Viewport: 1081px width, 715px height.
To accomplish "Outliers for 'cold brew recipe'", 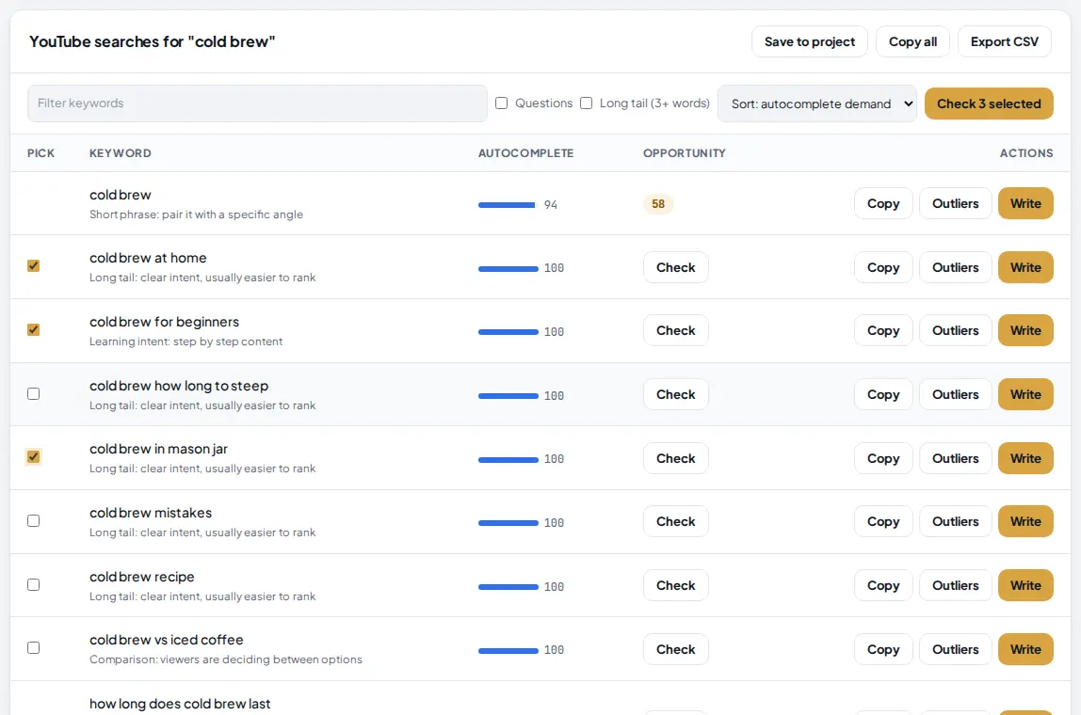I will click(955, 585).
